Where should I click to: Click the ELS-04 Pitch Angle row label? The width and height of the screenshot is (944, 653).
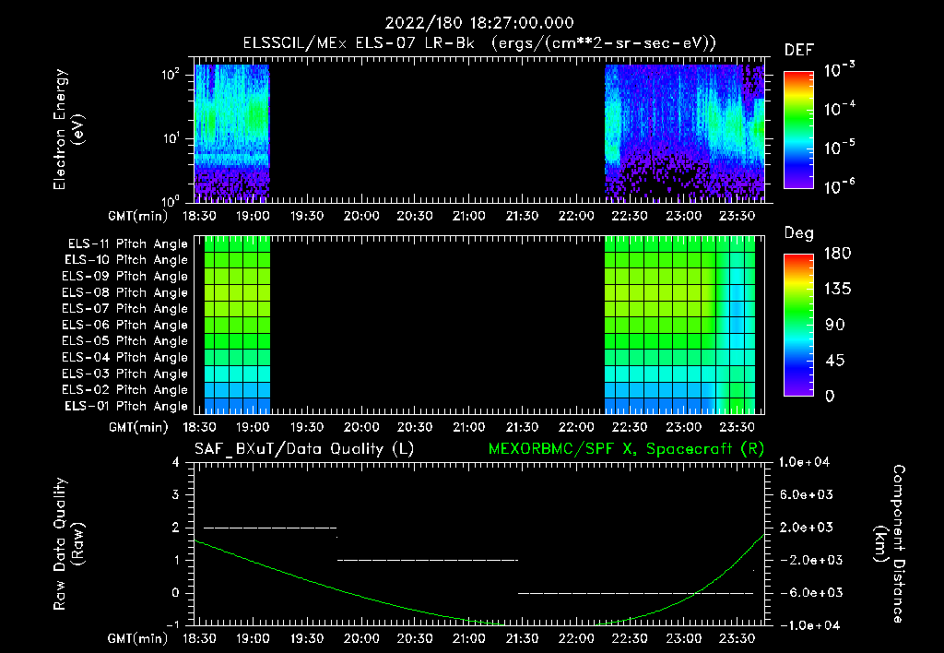tap(125, 357)
